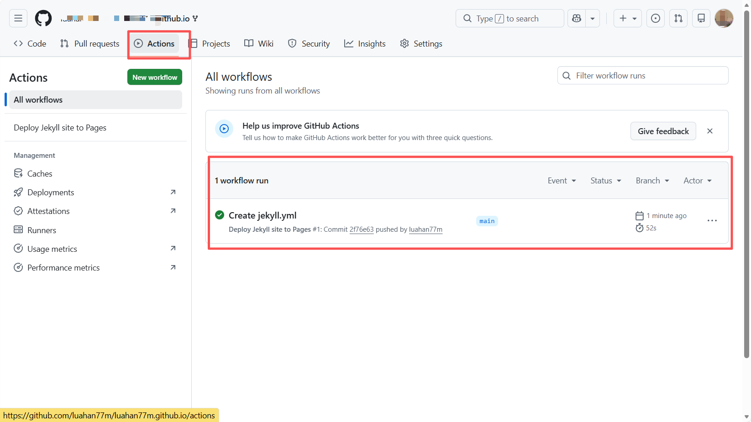
Task: Open the pull requests icon in header
Action: (678, 18)
